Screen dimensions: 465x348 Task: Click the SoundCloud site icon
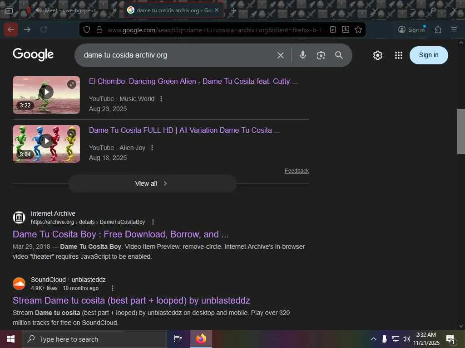click(19, 284)
